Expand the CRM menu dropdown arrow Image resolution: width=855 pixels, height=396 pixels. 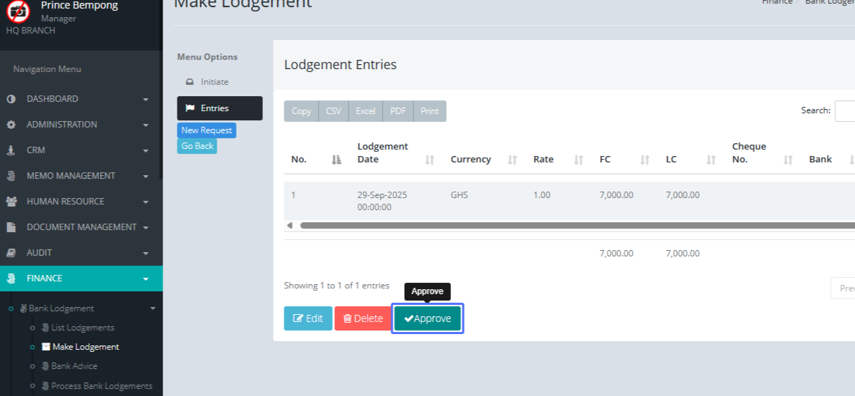145,150
